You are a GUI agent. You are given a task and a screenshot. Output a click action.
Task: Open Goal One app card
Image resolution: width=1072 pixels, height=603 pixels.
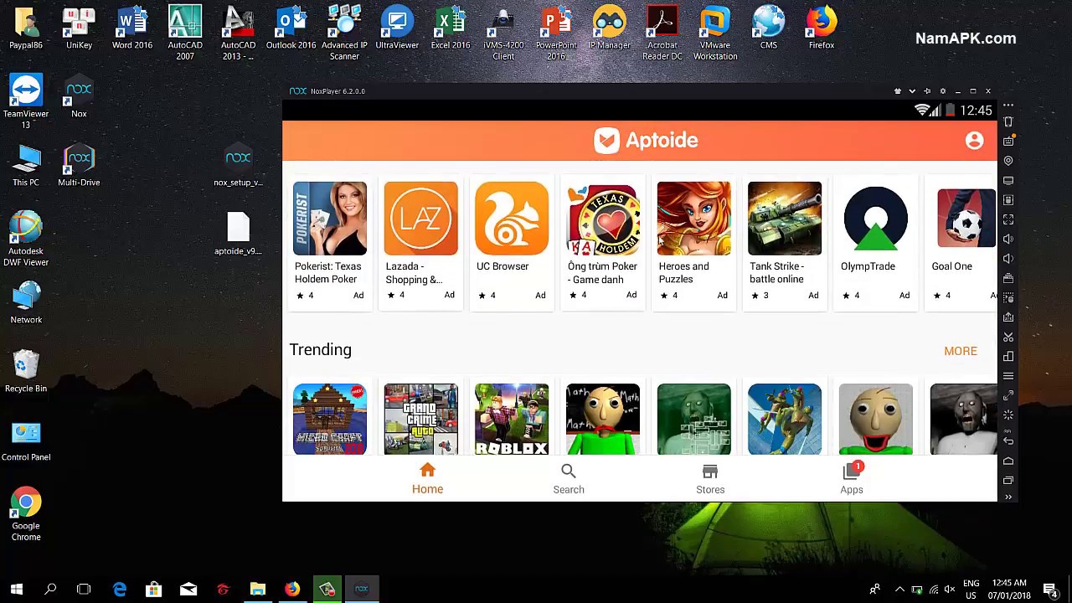[x=962, y=242]
